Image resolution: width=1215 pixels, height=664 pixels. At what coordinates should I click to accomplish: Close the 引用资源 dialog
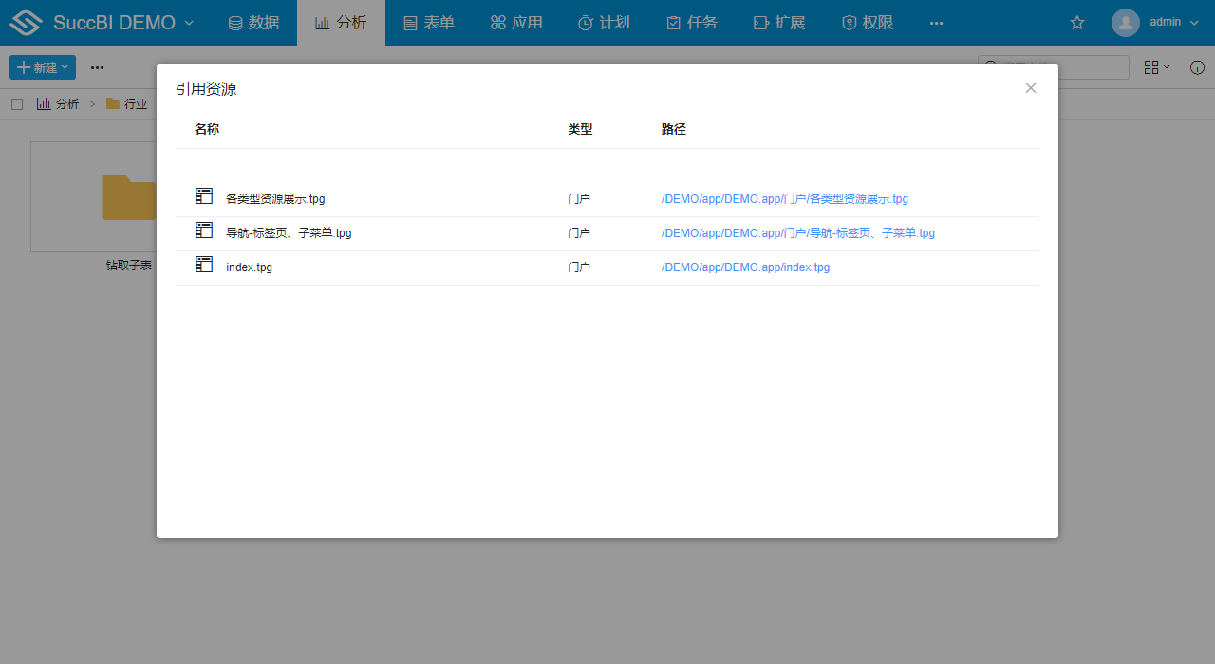[x=1031, y=88]
